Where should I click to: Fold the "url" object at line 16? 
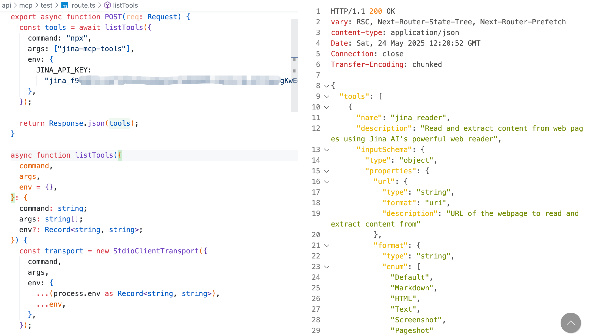point(327,182)
